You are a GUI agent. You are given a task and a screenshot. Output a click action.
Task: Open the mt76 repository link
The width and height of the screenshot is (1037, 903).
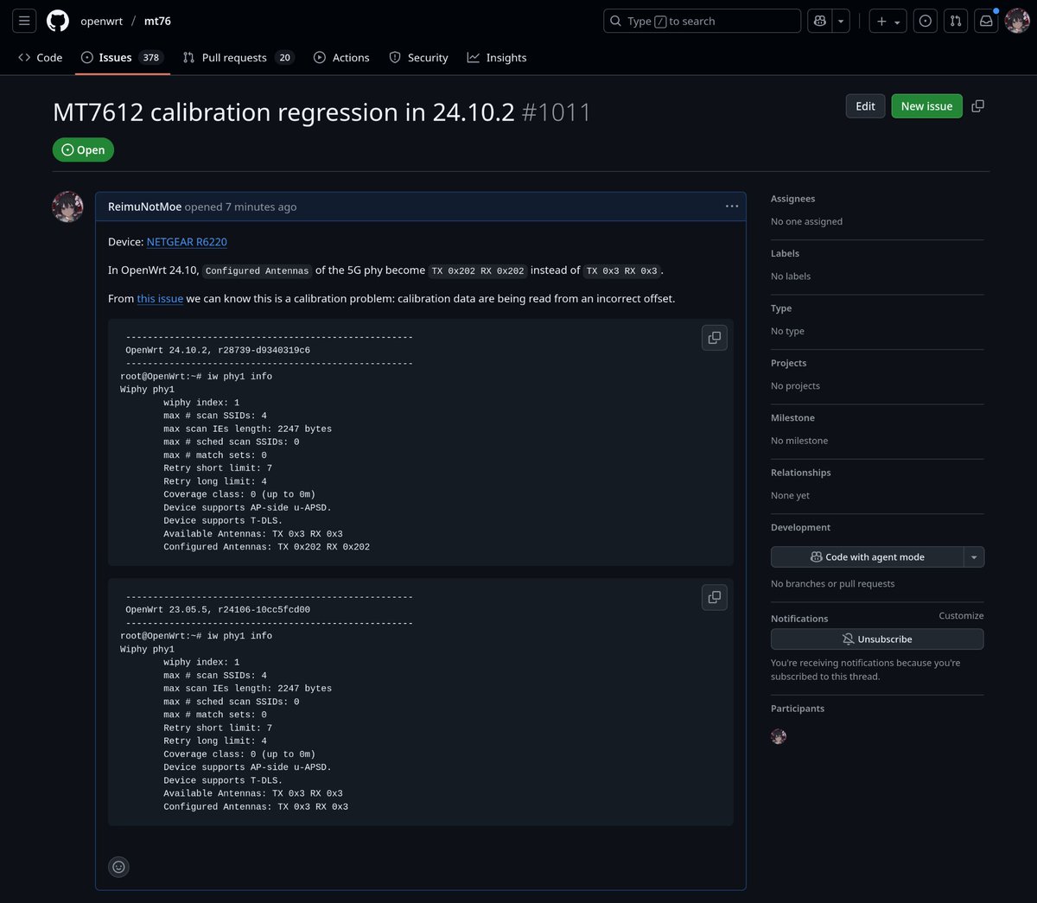[x=157, y=21]
